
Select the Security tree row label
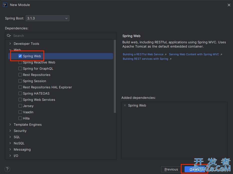click(x=20, y=131)
